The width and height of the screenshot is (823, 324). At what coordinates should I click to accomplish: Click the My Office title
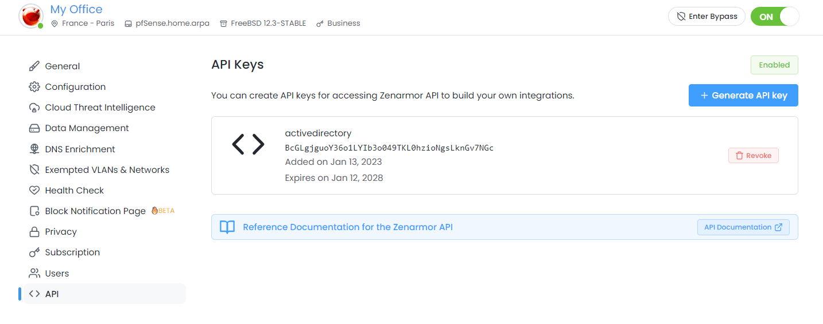click(76, 10)
